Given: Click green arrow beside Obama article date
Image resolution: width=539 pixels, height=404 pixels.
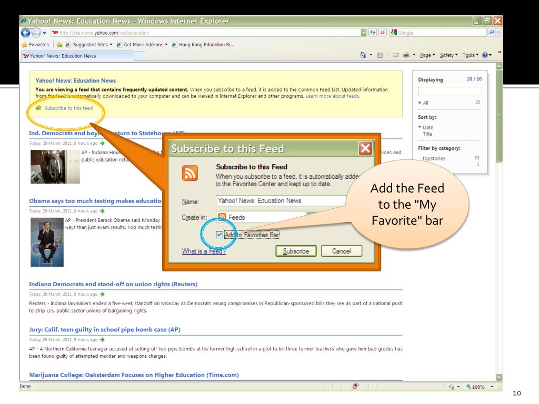Looking at the screenshot, I should [x=102, y=211].
